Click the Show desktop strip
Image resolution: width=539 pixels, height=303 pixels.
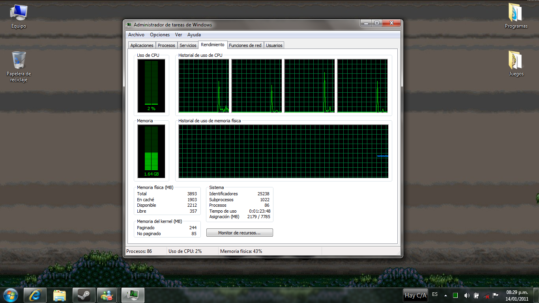pyautogui.click(x=536, y=295)
